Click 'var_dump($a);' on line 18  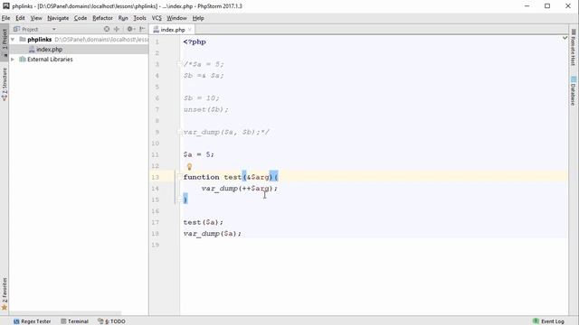click(x=212, y=234)
